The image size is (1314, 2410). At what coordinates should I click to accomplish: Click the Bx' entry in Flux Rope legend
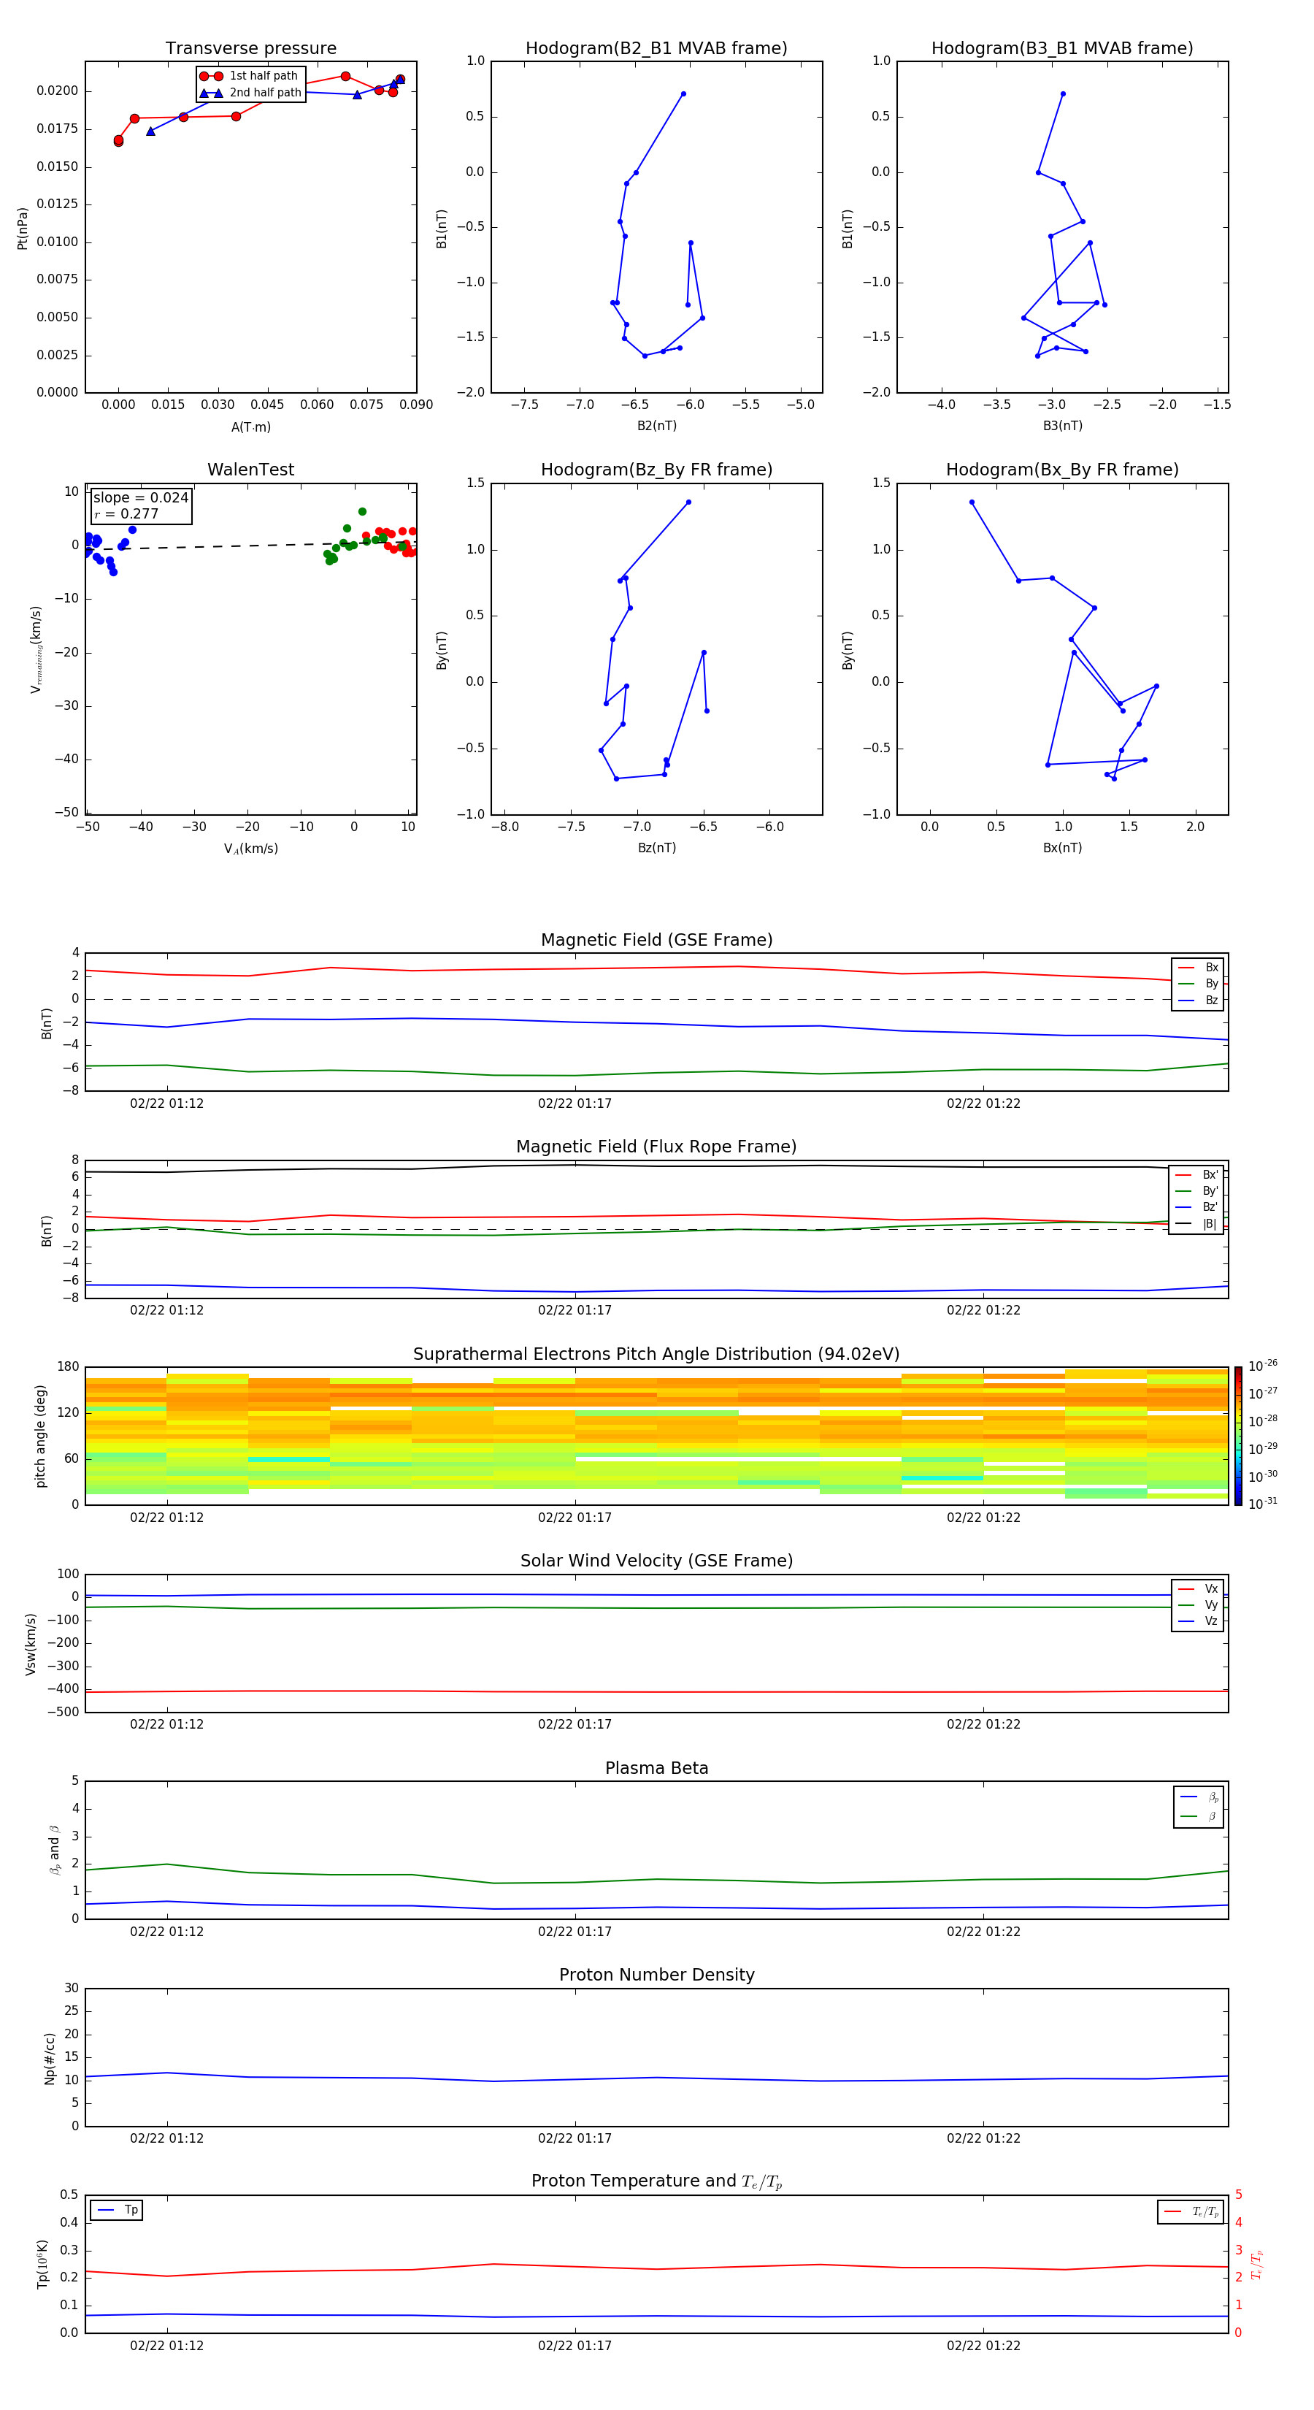tap(1197, 1175)
